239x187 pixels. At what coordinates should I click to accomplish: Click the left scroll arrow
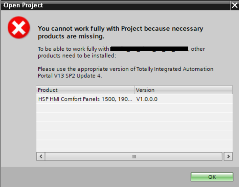pos(41,156)
